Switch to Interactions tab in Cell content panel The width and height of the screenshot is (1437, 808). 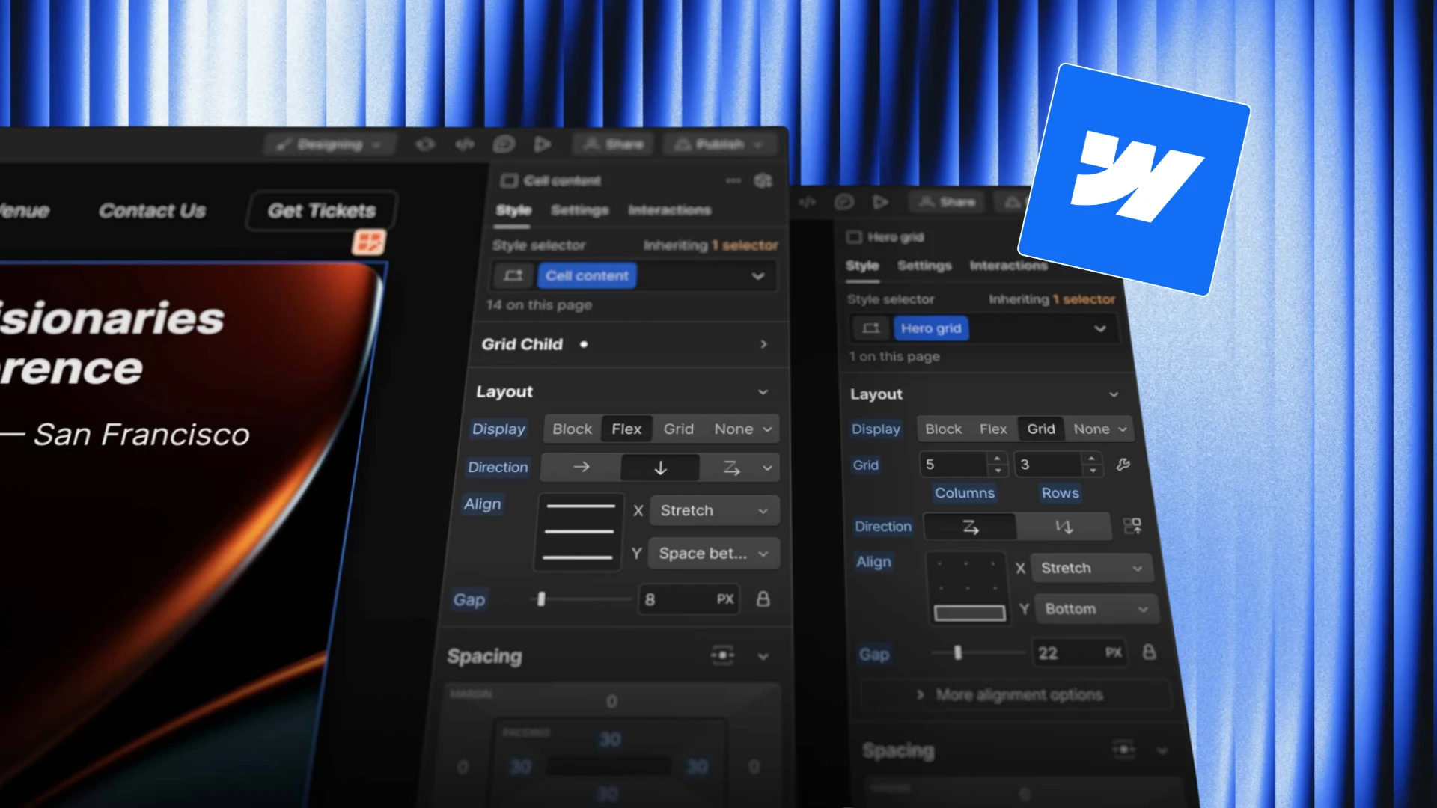(x=670, y=210)
